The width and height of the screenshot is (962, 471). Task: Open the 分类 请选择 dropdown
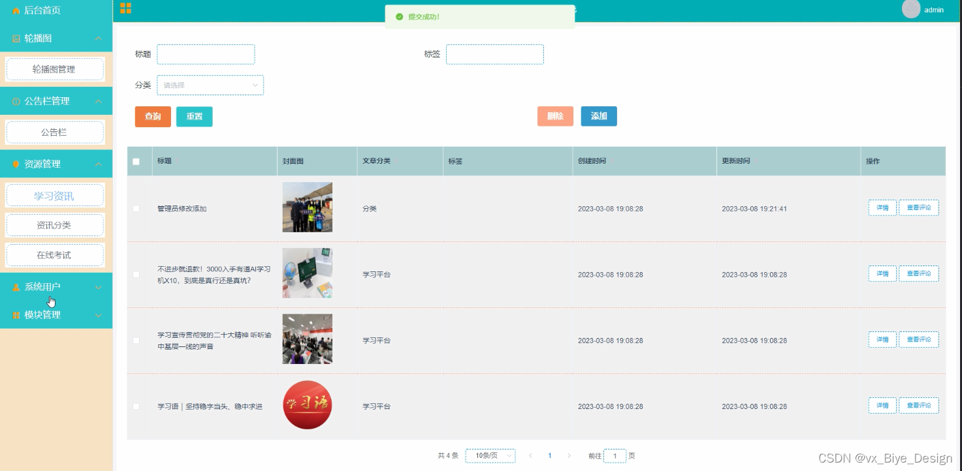[210, 85]
